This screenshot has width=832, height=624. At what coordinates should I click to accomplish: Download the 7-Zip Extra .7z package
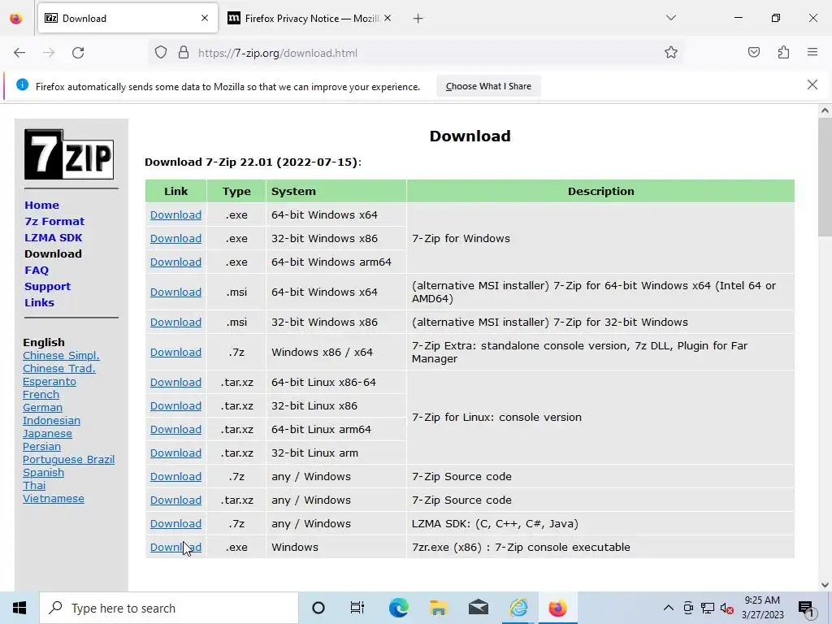[x=175, y=353]
